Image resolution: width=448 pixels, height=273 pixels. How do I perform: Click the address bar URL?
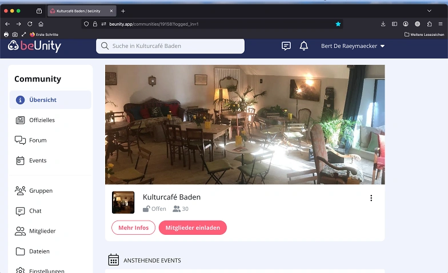point(154,24)
